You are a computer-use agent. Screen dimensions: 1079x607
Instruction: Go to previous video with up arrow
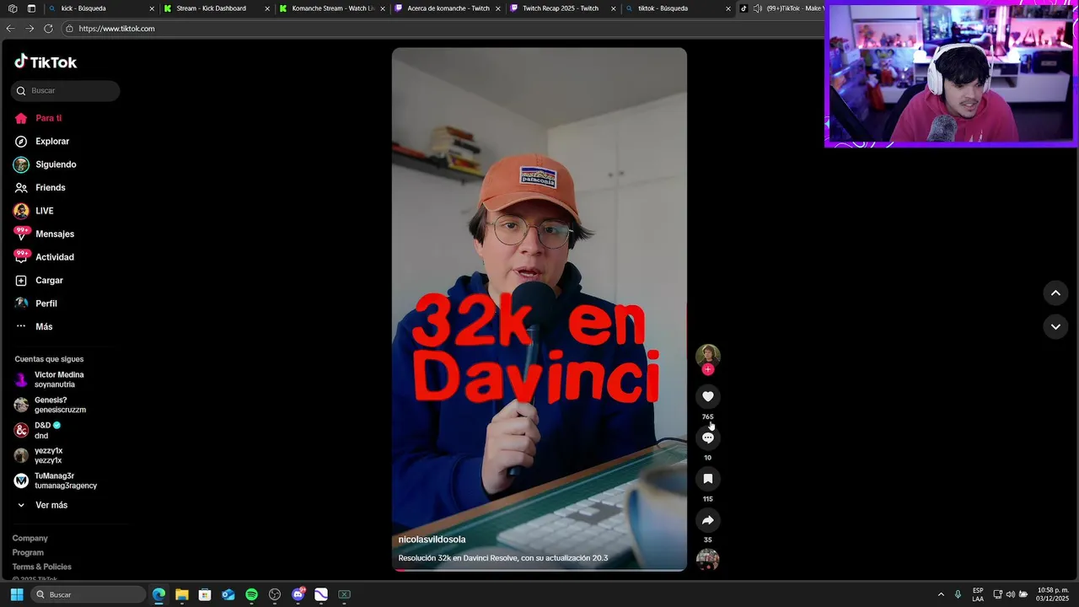point(1055,293)
